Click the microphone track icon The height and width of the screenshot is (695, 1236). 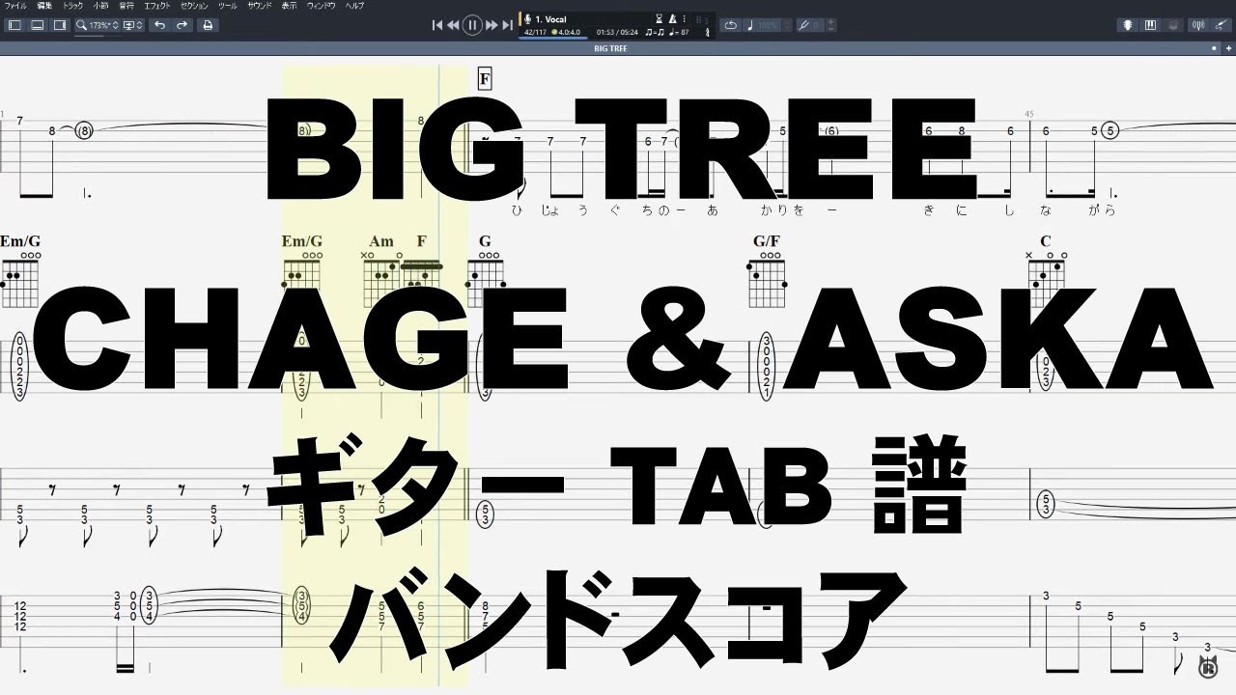point(528,19)
